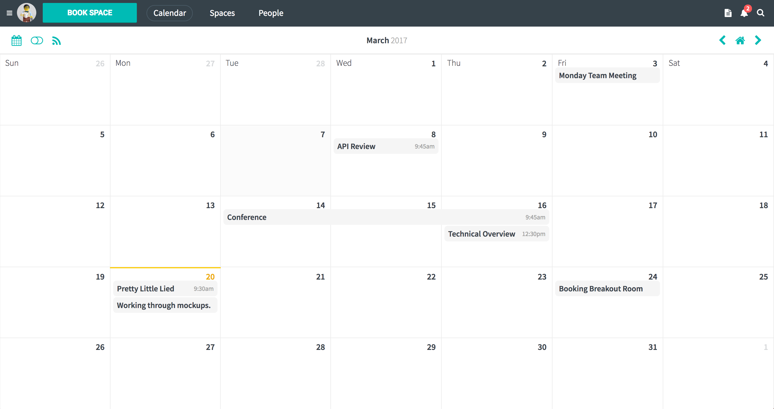
Task: Open Monday Team Meeting event
Action: (x=607, y=75)
